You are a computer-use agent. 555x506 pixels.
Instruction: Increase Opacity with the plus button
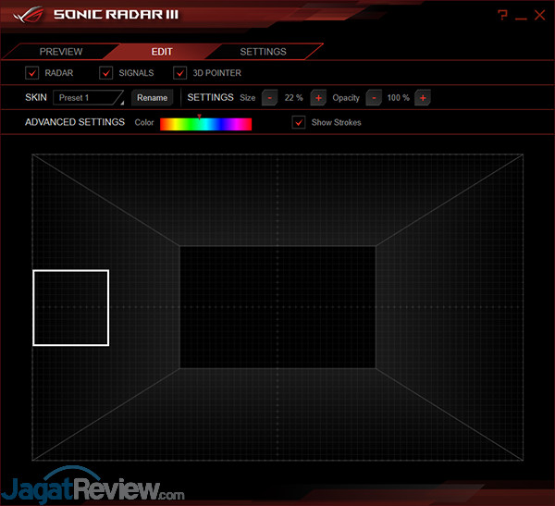coord(423,98)
